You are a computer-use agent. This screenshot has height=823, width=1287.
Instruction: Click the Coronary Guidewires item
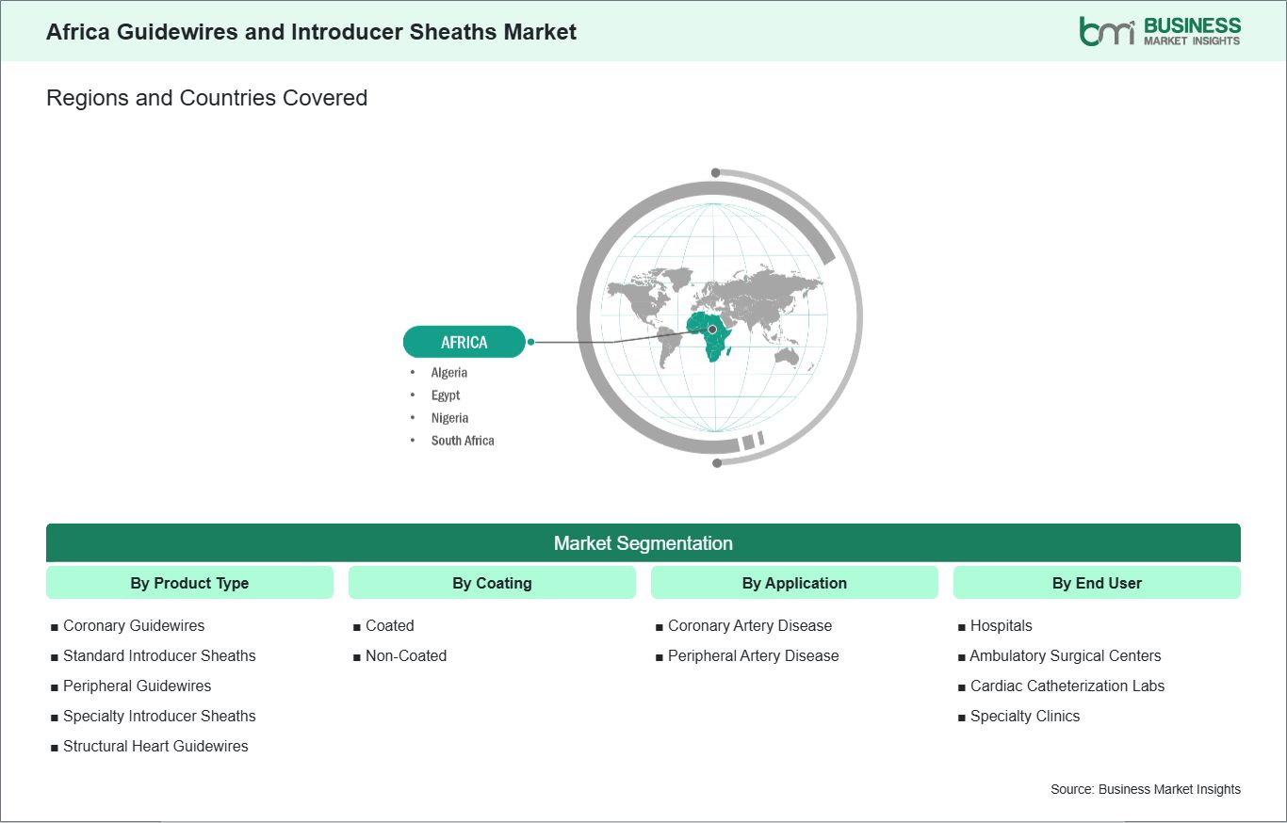[134, 626]
